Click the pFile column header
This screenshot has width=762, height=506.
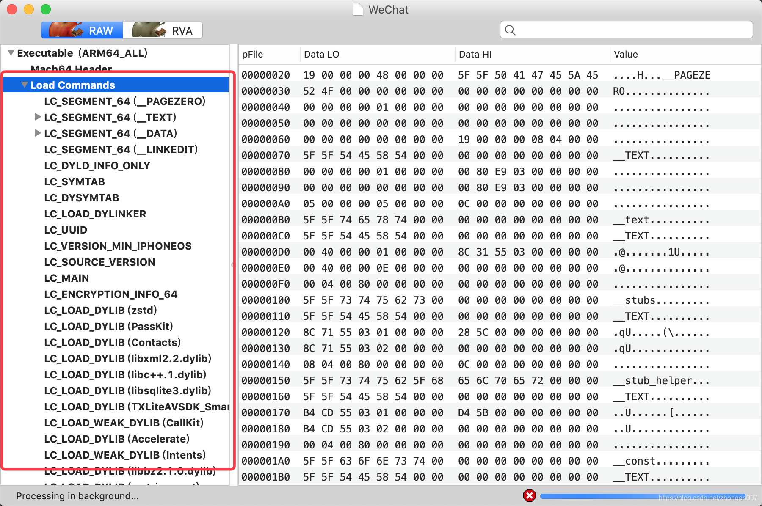pos(269,54)
